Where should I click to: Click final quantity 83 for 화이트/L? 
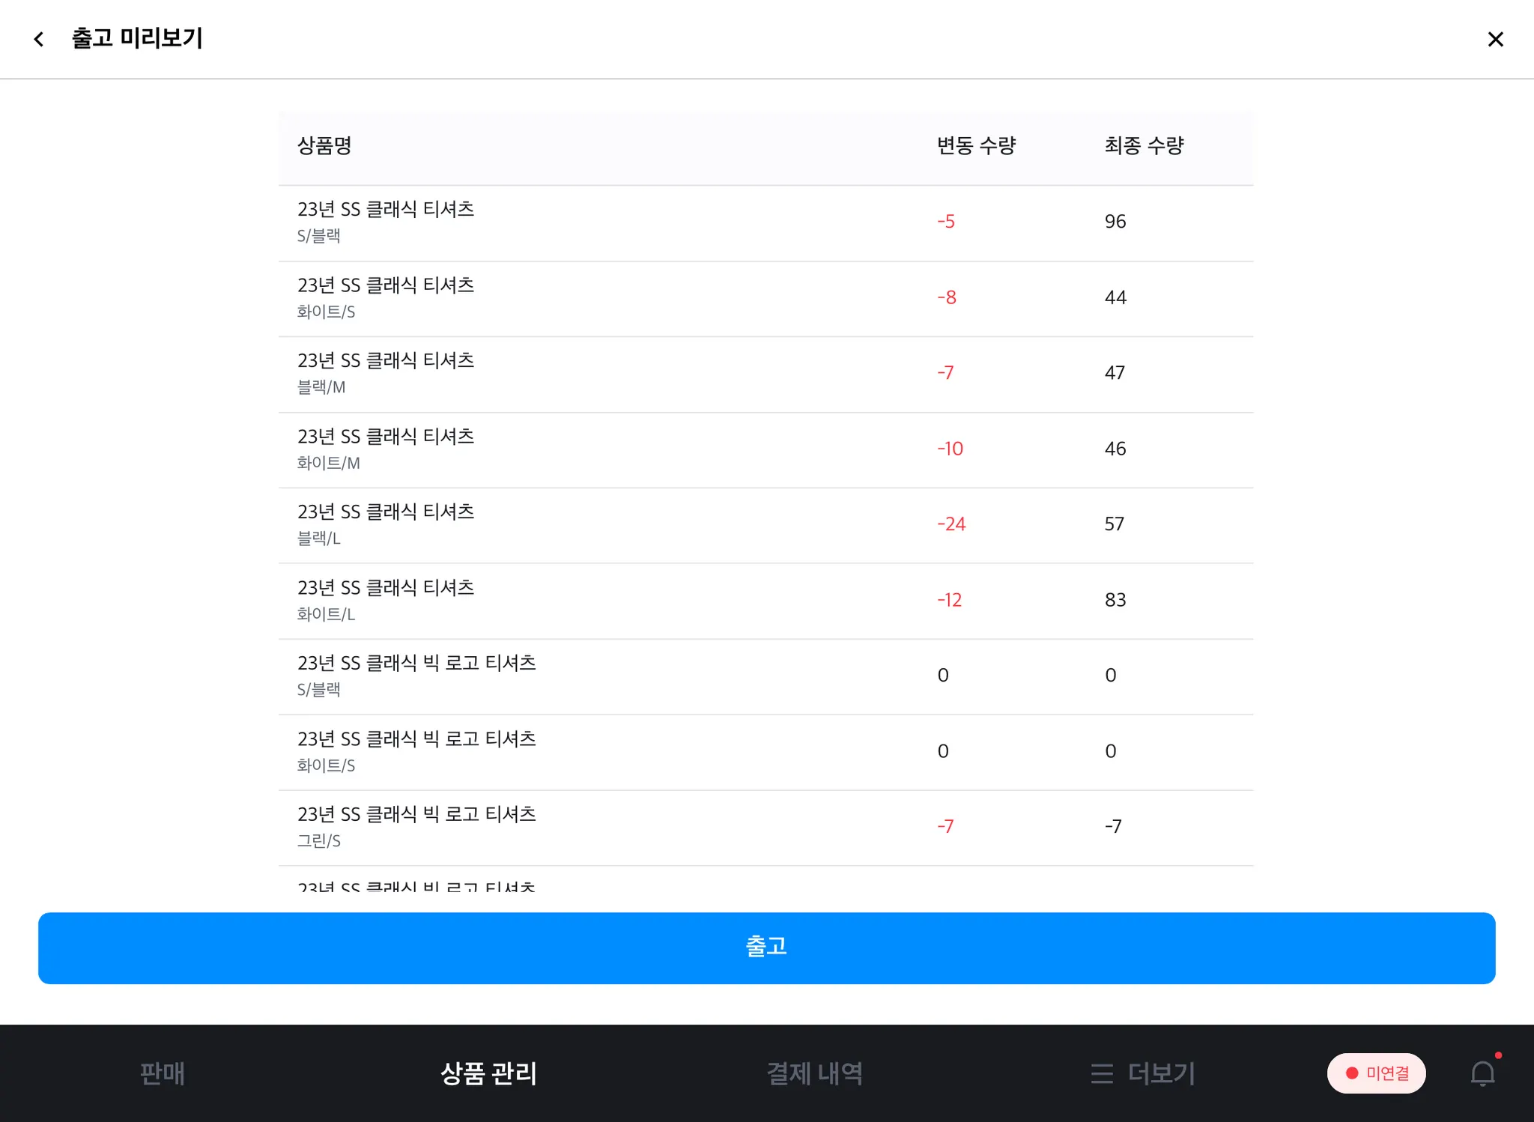pos(1115,600)
